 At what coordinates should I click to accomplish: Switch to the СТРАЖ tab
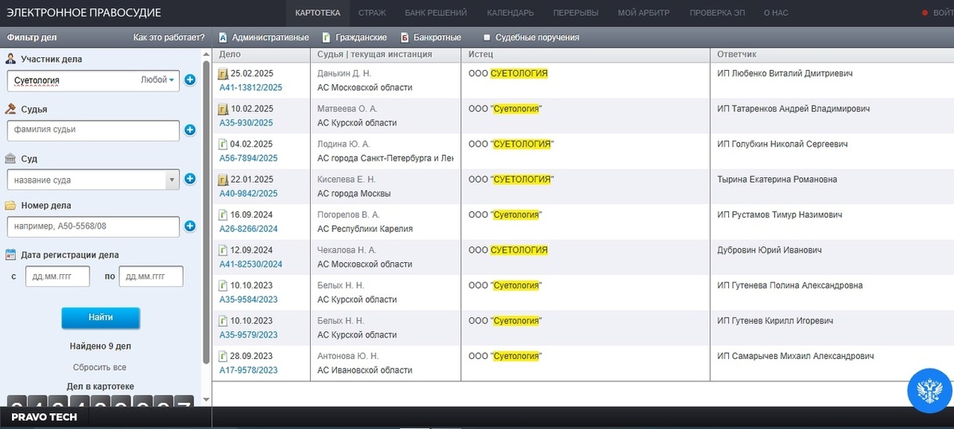click(373, 13)
